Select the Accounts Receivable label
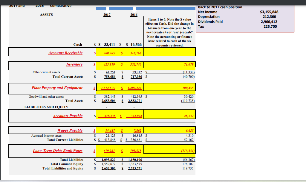This screenshot has height=182, width=306. 65,53
